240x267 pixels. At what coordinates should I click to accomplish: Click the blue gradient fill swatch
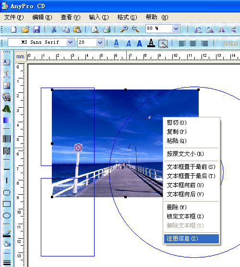click(x=7, y=120)
